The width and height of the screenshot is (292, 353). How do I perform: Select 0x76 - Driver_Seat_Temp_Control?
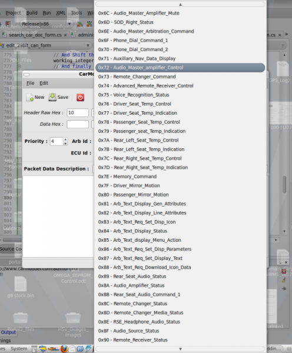pos(180,104)
